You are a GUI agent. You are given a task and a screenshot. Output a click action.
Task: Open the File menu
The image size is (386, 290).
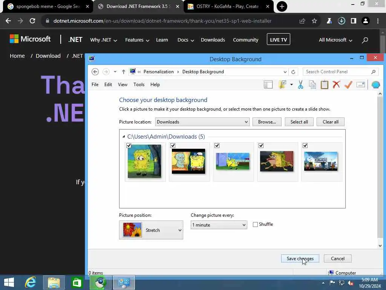95,85
